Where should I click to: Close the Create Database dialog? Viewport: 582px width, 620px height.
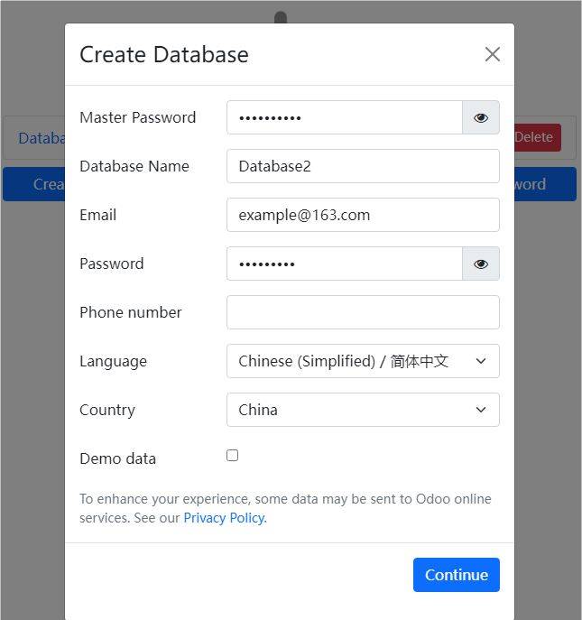pyautogui.click(x=492, y=54)
